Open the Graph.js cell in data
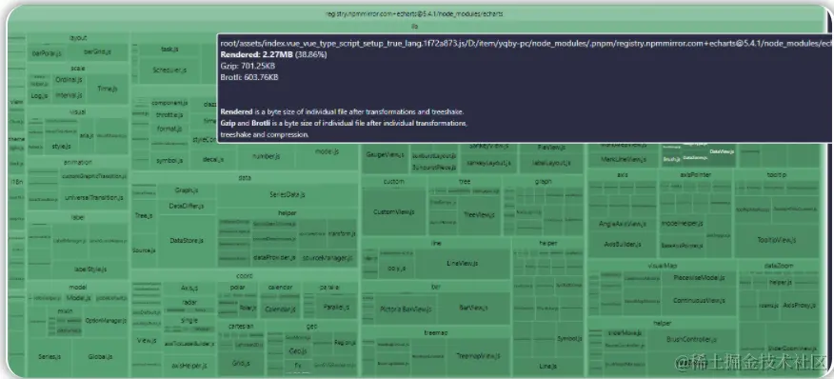Viewport: 834px width, 379px height. tap(187, 190)
